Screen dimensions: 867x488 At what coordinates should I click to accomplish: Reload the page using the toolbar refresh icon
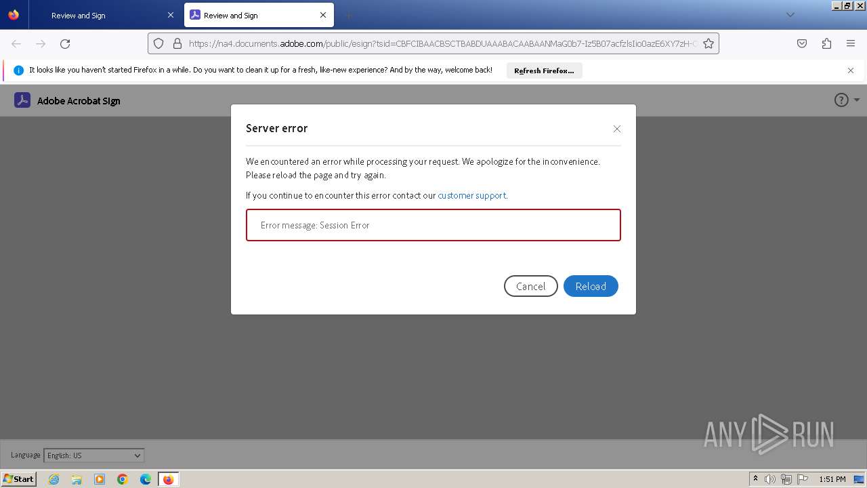(65, 43)
